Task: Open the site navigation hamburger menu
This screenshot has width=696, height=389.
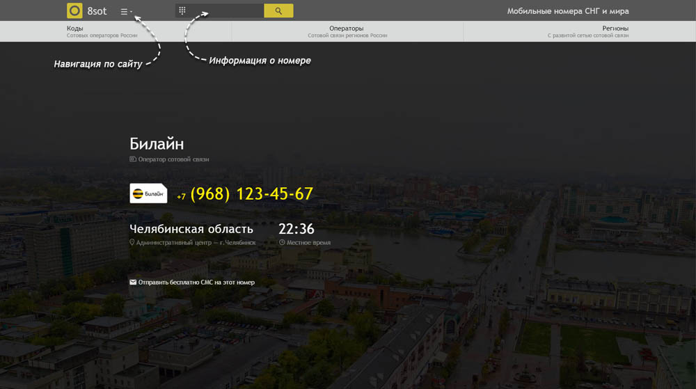Action: point(127,12)
